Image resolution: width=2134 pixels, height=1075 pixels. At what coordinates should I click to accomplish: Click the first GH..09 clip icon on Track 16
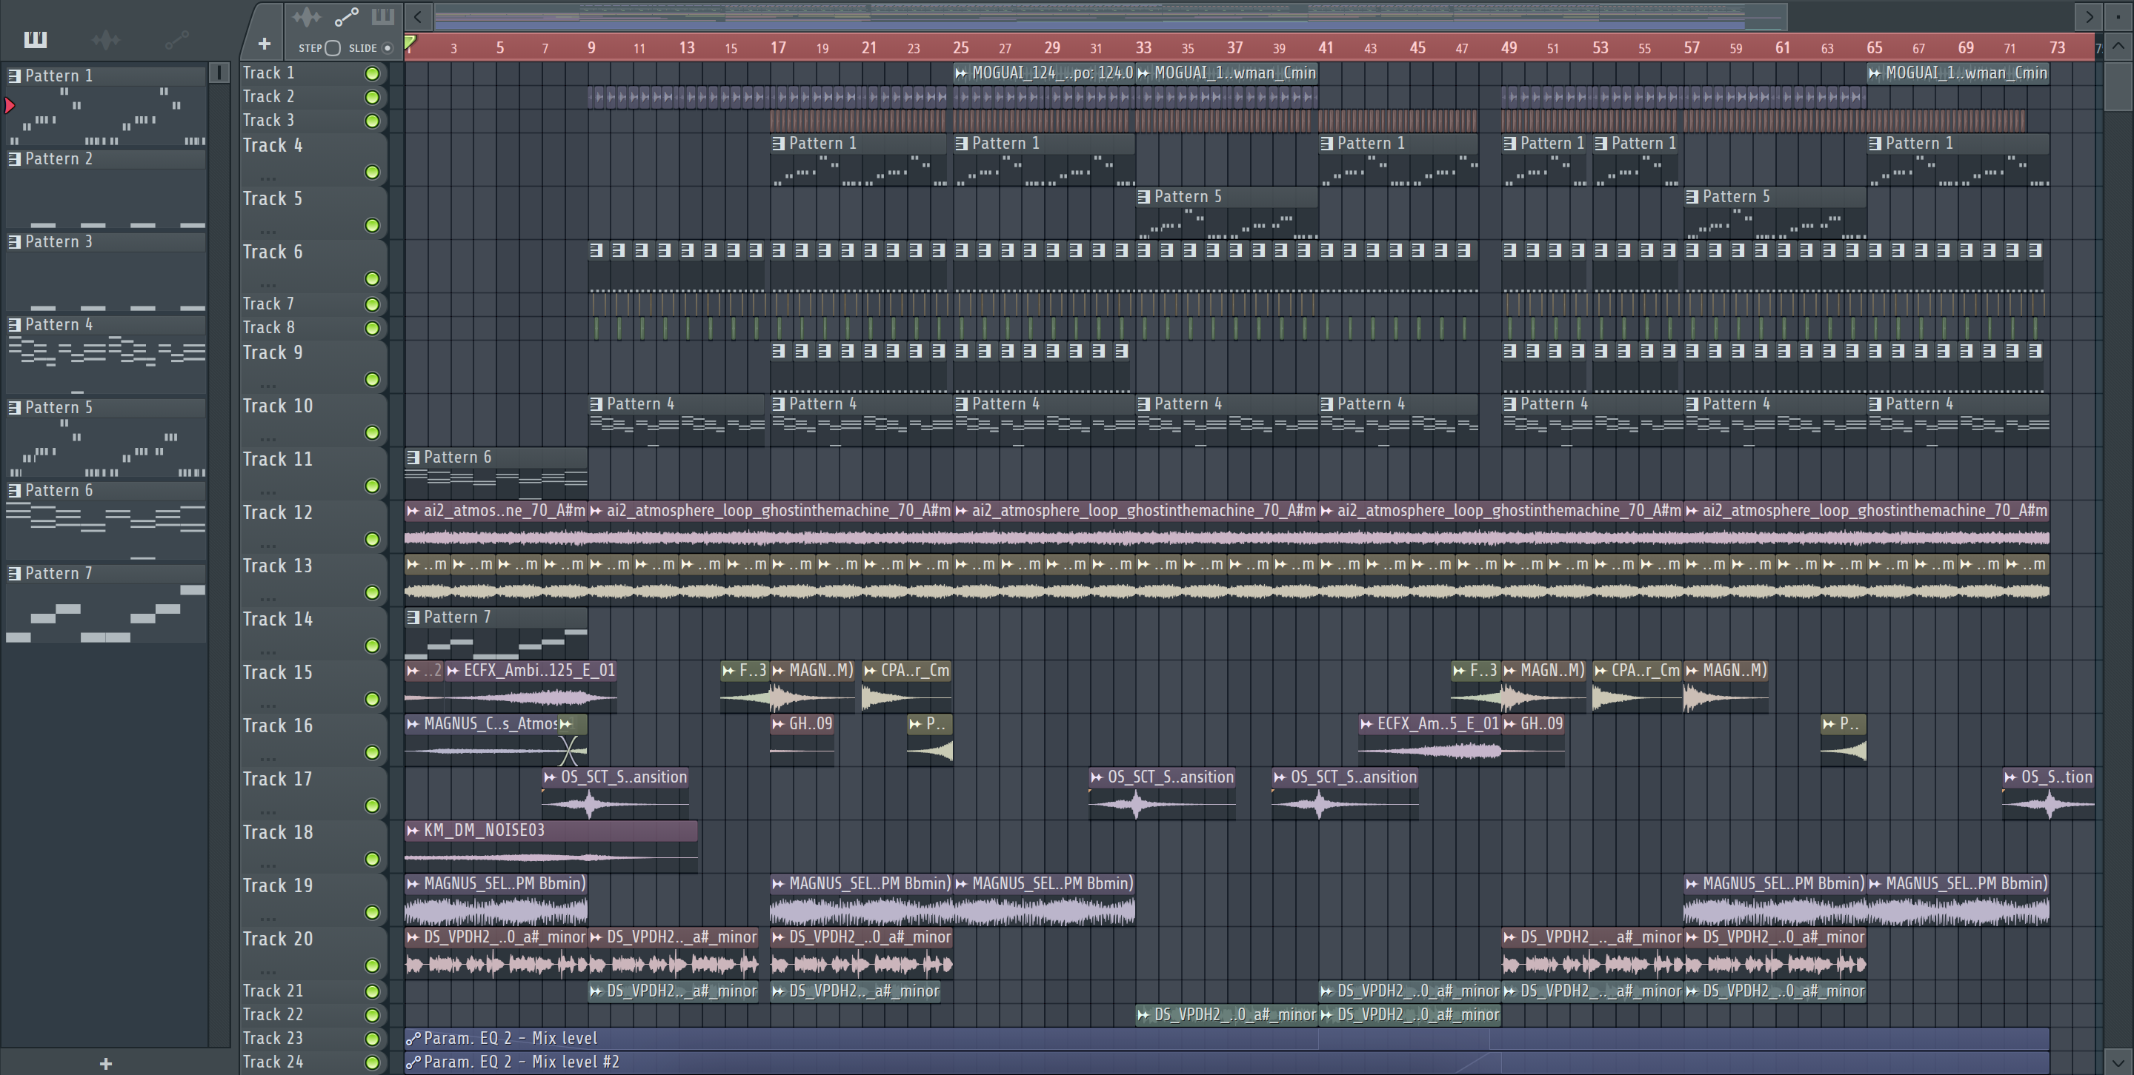778,724
